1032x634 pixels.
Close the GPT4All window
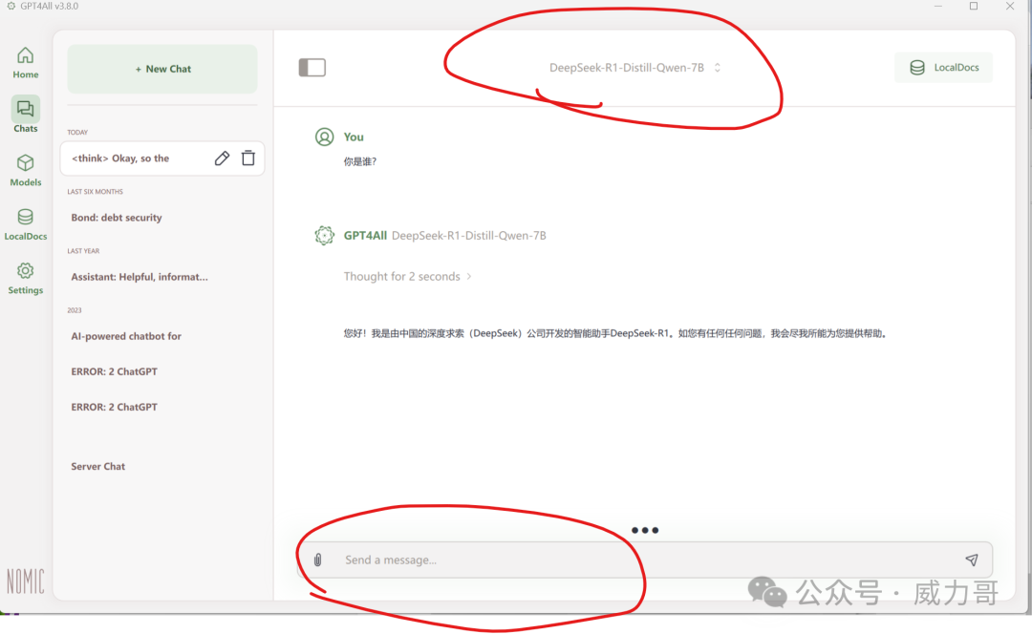(1010, 6)
